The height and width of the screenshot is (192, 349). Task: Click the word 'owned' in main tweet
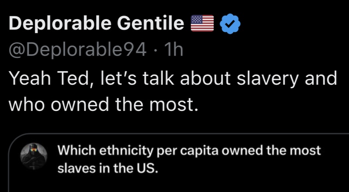pos(80,105)
